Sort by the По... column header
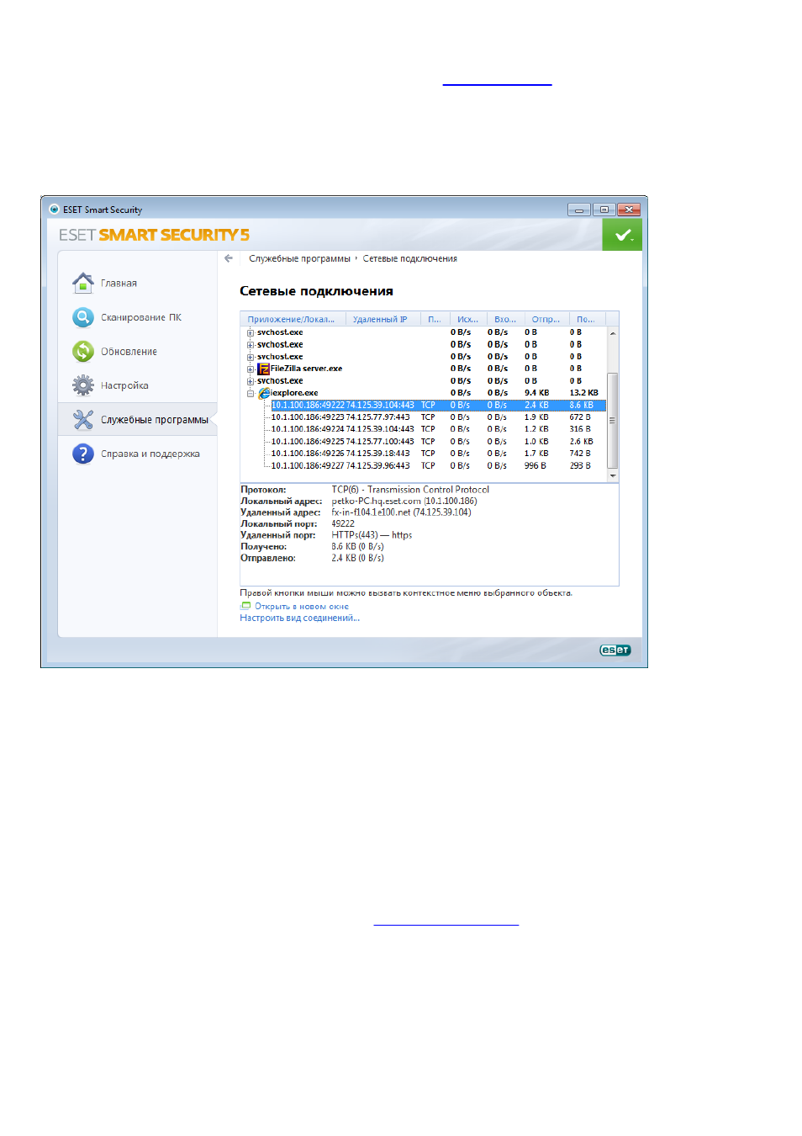Screen dimensions: 802x1136 (x=586, y=319)
